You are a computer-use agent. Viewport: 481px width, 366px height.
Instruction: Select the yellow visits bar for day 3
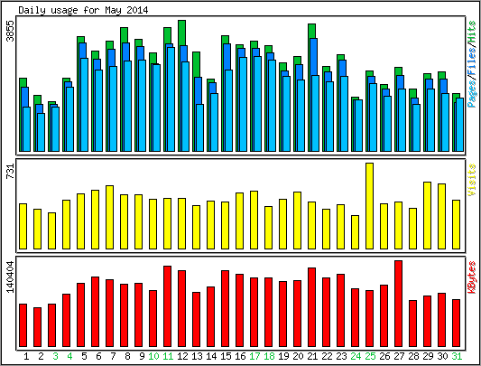(x=51, y=230)
